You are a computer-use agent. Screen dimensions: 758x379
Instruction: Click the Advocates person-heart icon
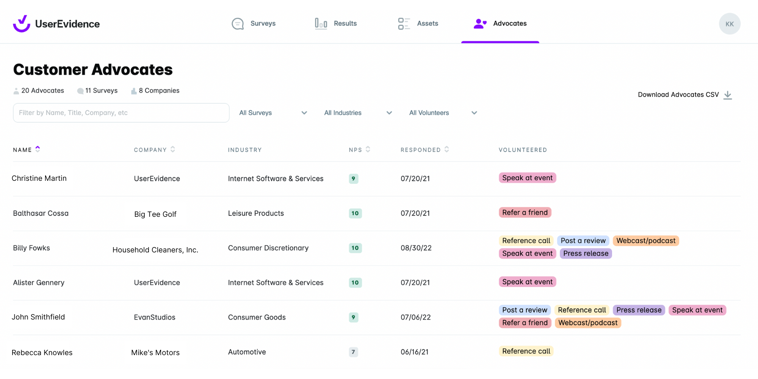pyautogui.click(x=480, y=23)
